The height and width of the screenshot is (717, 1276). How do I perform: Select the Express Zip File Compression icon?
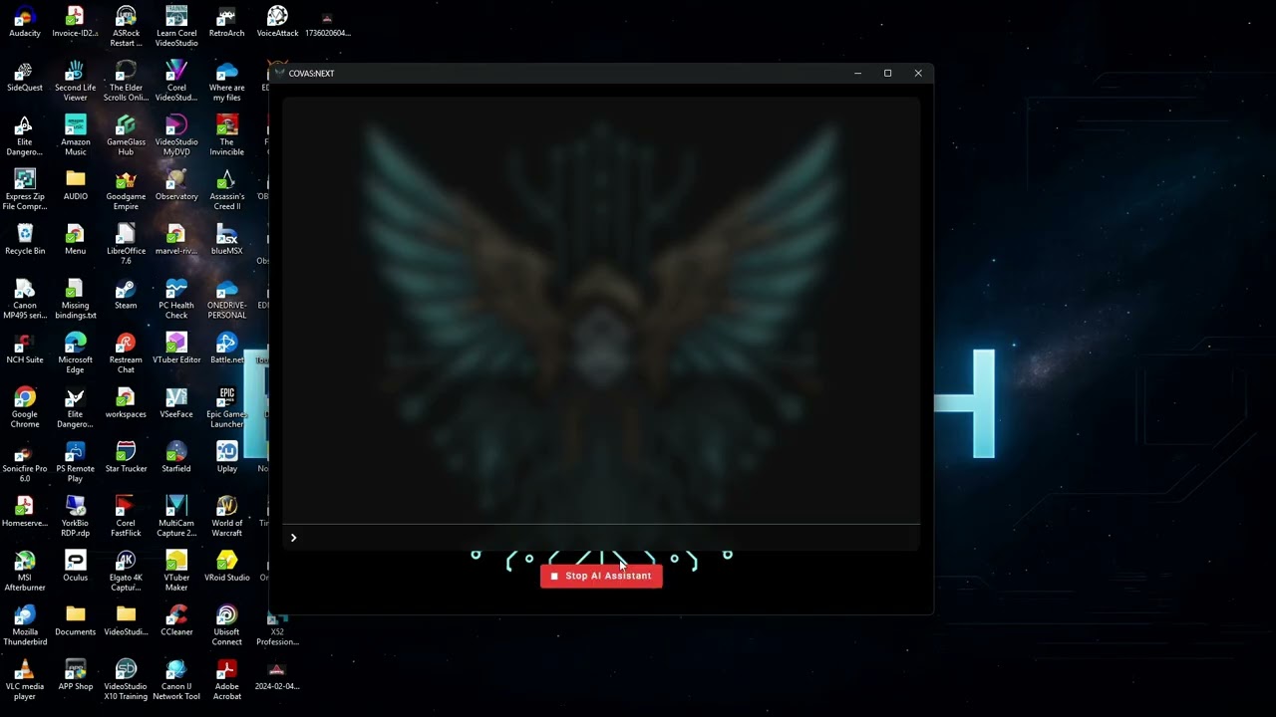[x=25, y=189]
